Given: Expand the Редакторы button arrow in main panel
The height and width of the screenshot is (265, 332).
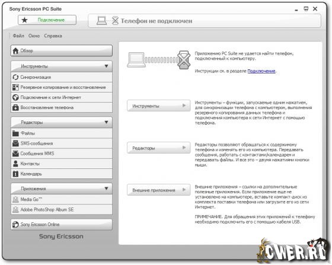Looking at the screenshot, I should 184,148.
